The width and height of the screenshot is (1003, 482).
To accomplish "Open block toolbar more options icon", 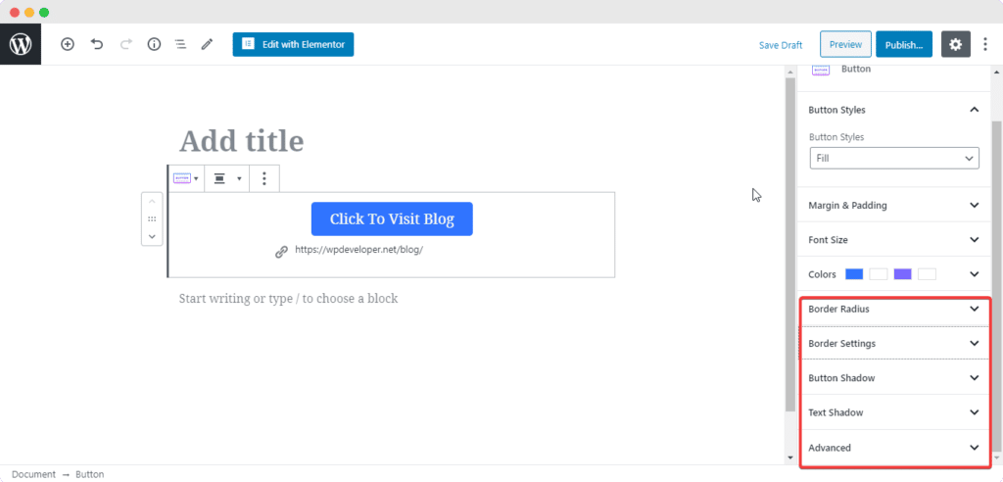I will 264,178.
